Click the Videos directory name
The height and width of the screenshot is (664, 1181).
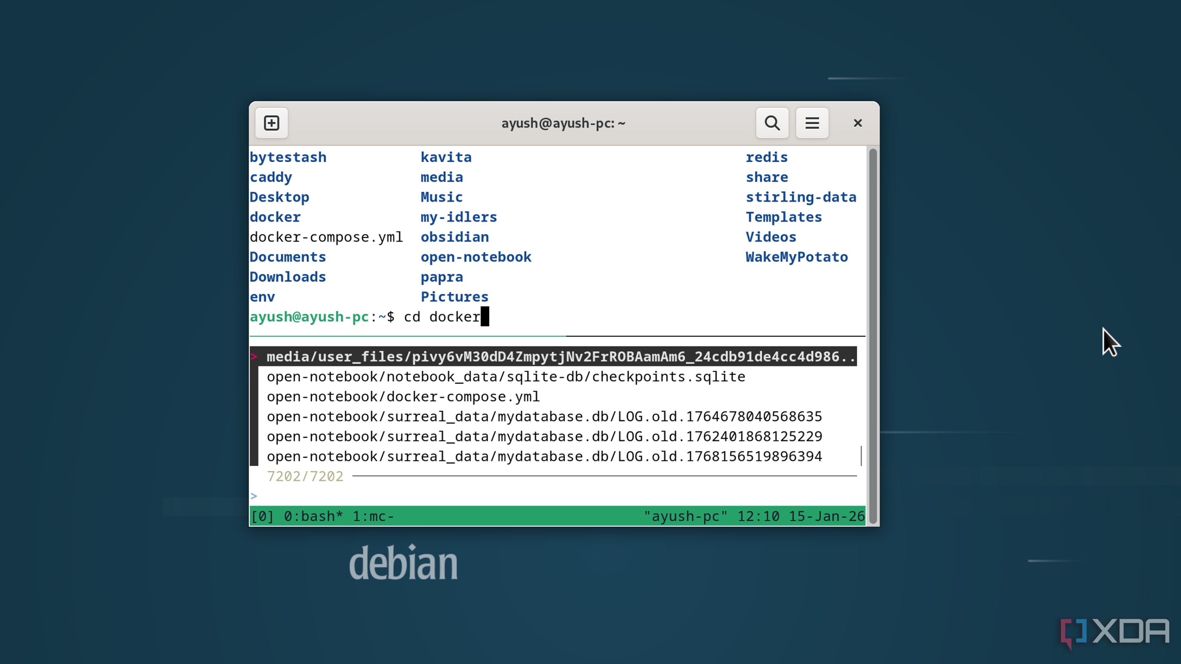coord(771,237)
